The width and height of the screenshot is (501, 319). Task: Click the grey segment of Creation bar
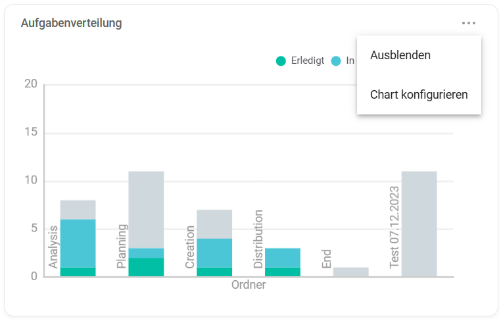coord(214,224)
